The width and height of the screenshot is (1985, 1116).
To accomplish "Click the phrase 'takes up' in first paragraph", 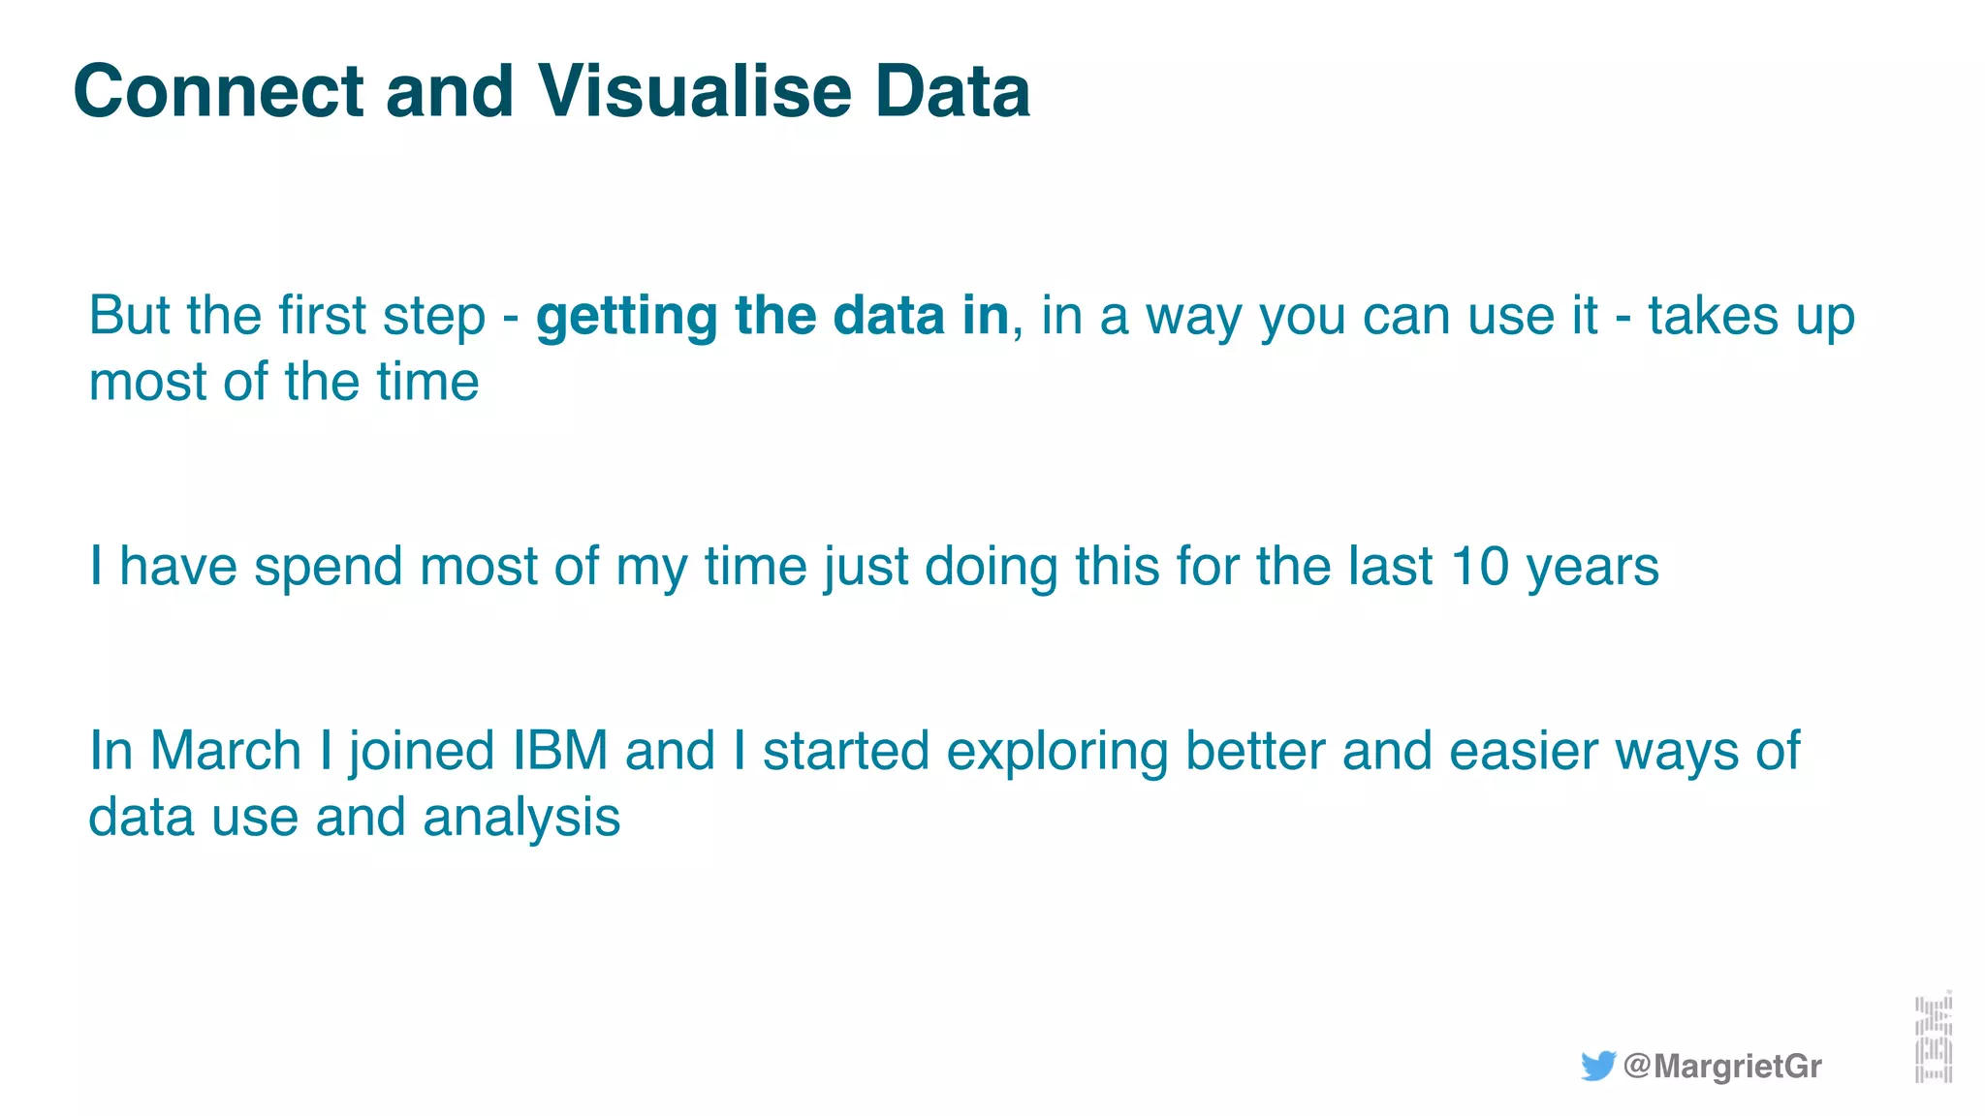I will coord(1750,317).
